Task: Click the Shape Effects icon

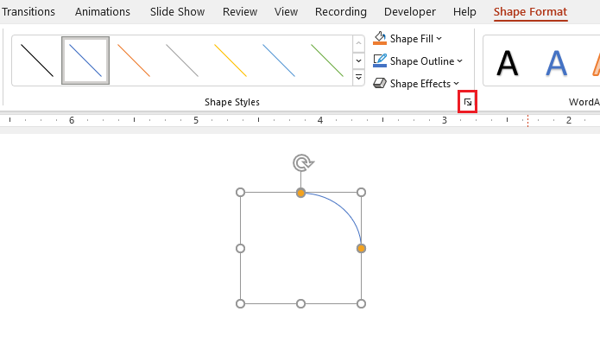Action: 380,83
